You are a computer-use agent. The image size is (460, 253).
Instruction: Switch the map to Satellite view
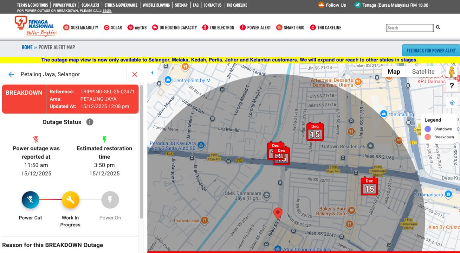click(x=424, y=71)
